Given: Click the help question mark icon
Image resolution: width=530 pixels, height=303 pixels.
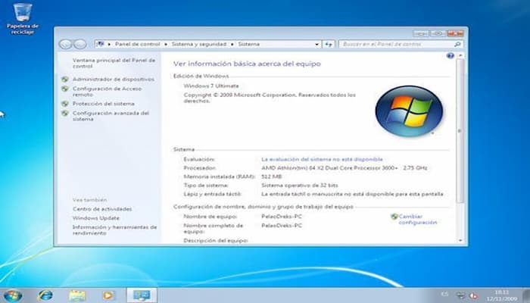Looking at the screenshot, I should click(x=450, y=56).
